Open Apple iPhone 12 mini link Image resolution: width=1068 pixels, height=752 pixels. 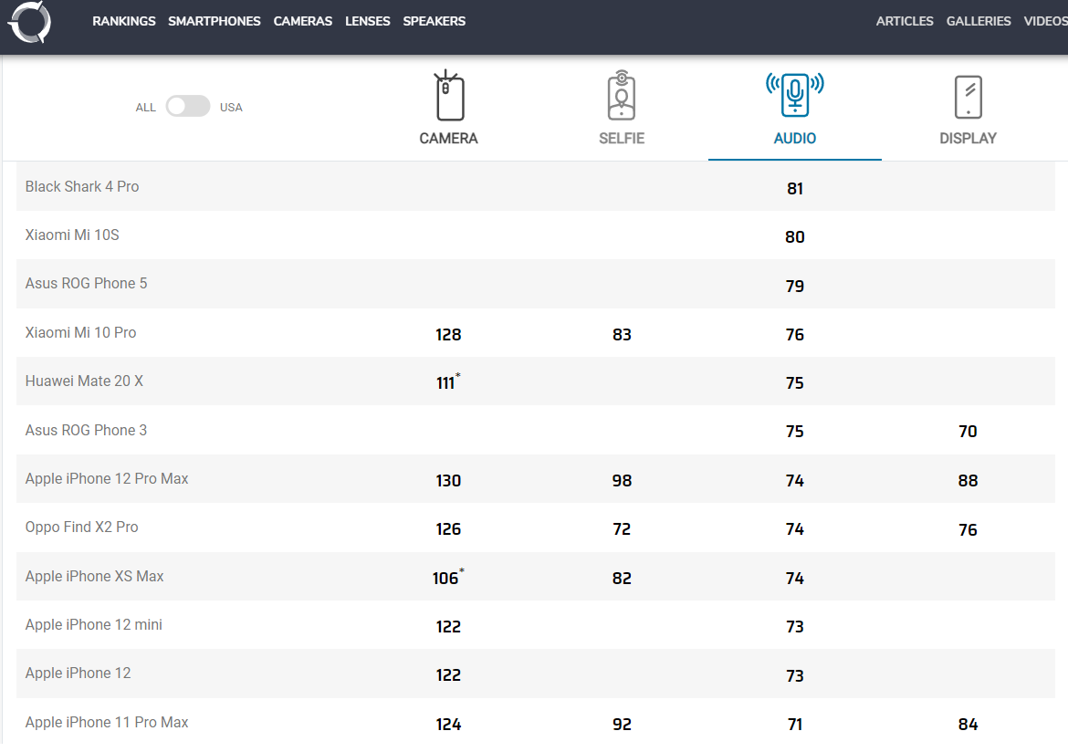pos(93,624)
